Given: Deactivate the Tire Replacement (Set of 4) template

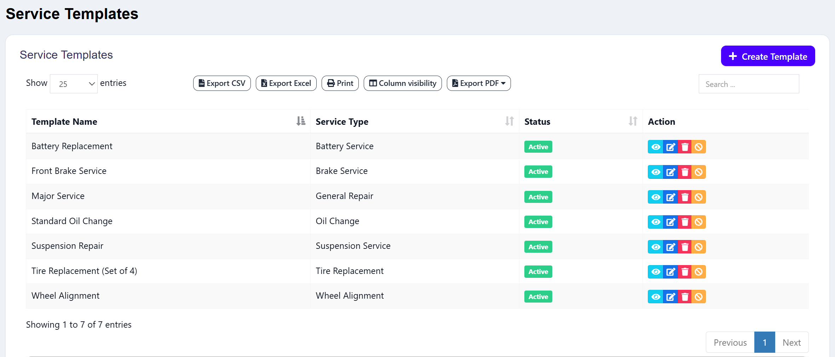Looking at the screenshot, I should 699,272.
